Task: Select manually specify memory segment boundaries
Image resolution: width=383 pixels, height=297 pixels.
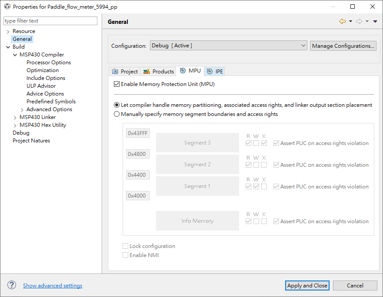Action: point(117,114)
